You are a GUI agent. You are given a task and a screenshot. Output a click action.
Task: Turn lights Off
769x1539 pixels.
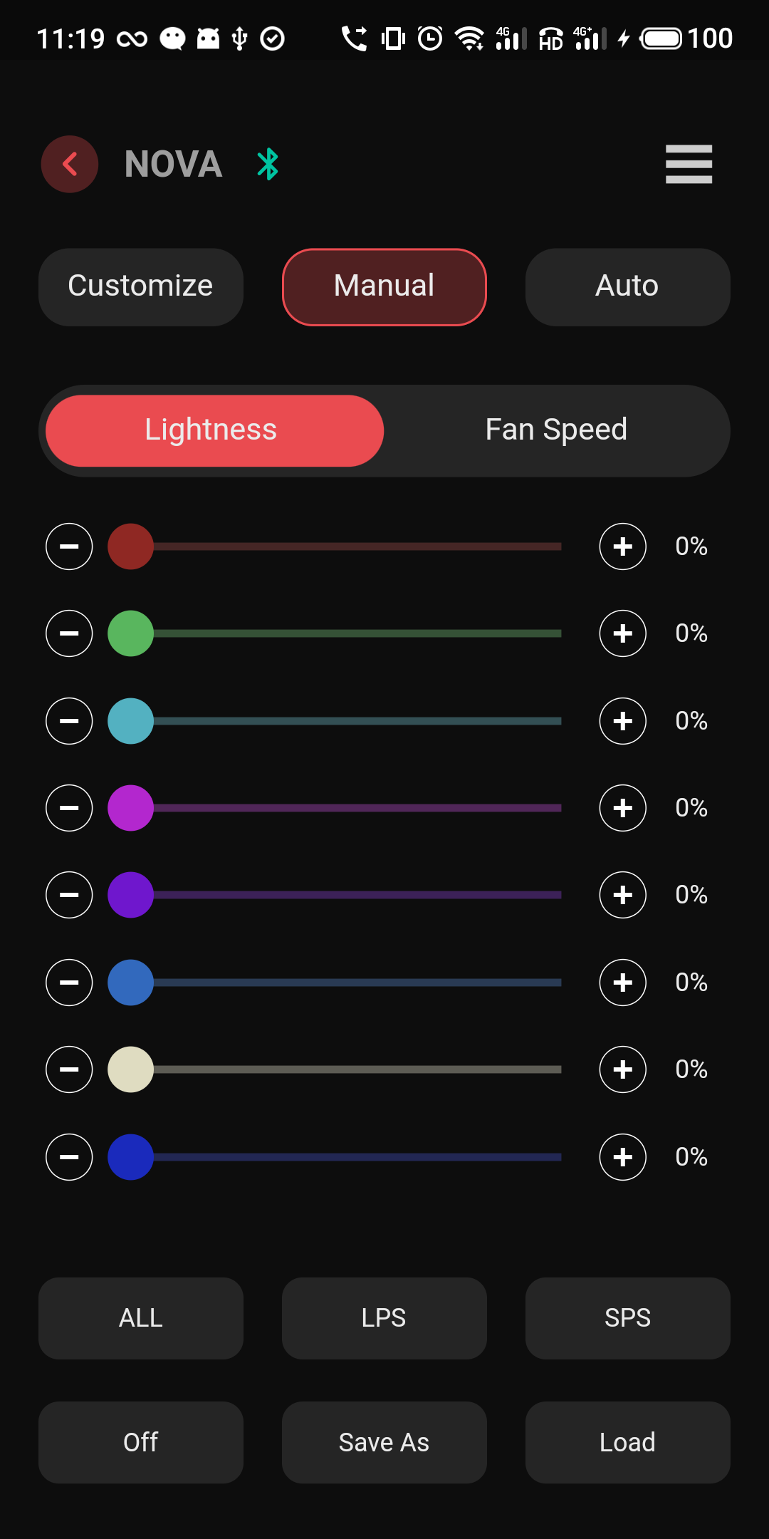(140, 1442)
